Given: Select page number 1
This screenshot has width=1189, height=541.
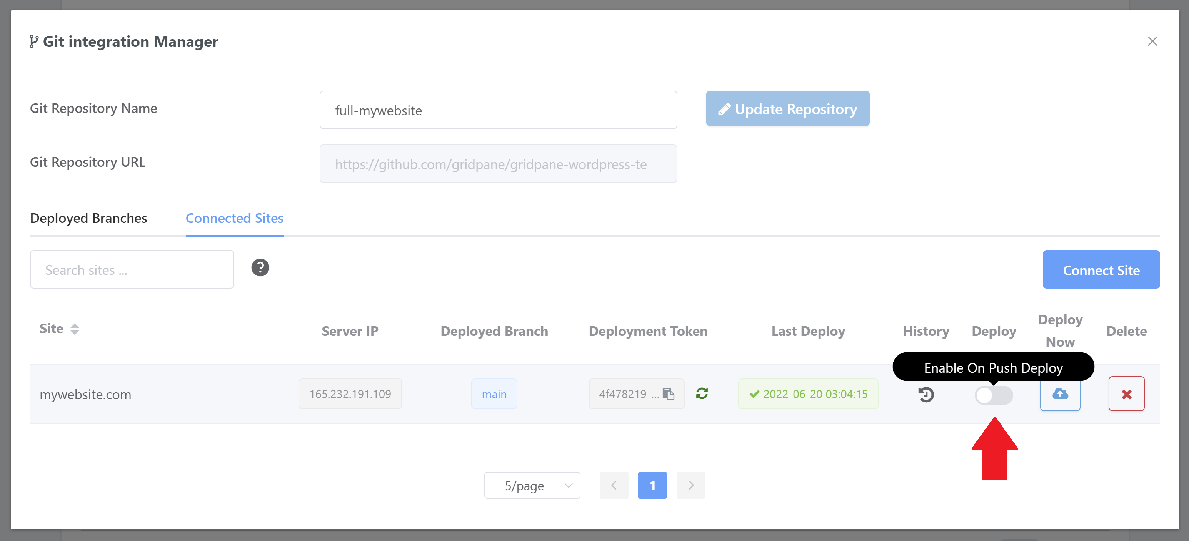Looking at the screenshot, I should click(652, 485).
